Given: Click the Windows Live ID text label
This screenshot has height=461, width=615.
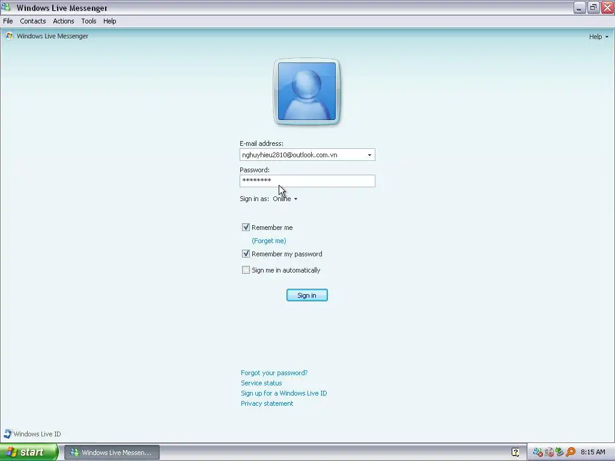Looking at the screenshot, I should click(x=37, y=434).
